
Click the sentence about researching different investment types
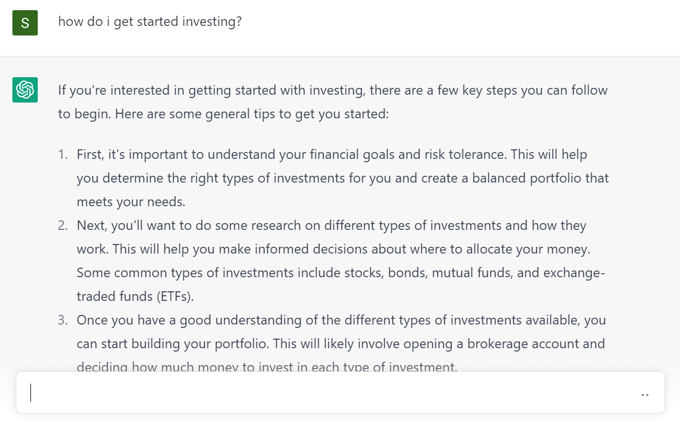(x=331, y=226)
